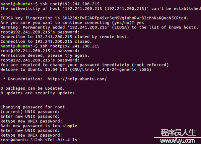Click the Chinese watermark logo text
The width and height of the screenshot is (201, 144).
pyautogui.click(x=178, y=133)
